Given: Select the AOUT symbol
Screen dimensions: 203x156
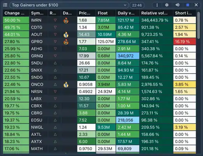Looking at the screenshot, I should coord(37,34).
